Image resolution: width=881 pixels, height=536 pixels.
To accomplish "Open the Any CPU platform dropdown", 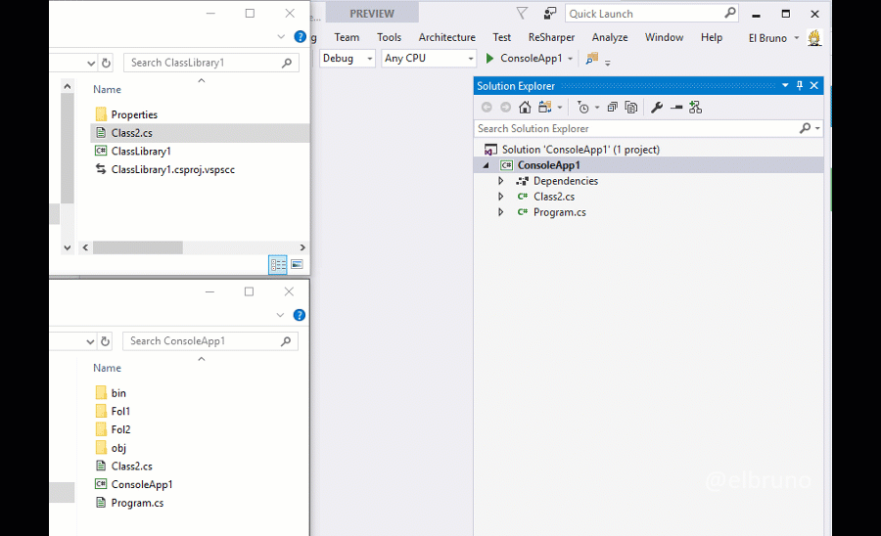I will [x=428, y=59].
